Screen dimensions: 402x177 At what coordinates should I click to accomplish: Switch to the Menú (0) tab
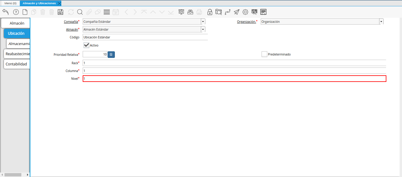click(x=11, y=3)
